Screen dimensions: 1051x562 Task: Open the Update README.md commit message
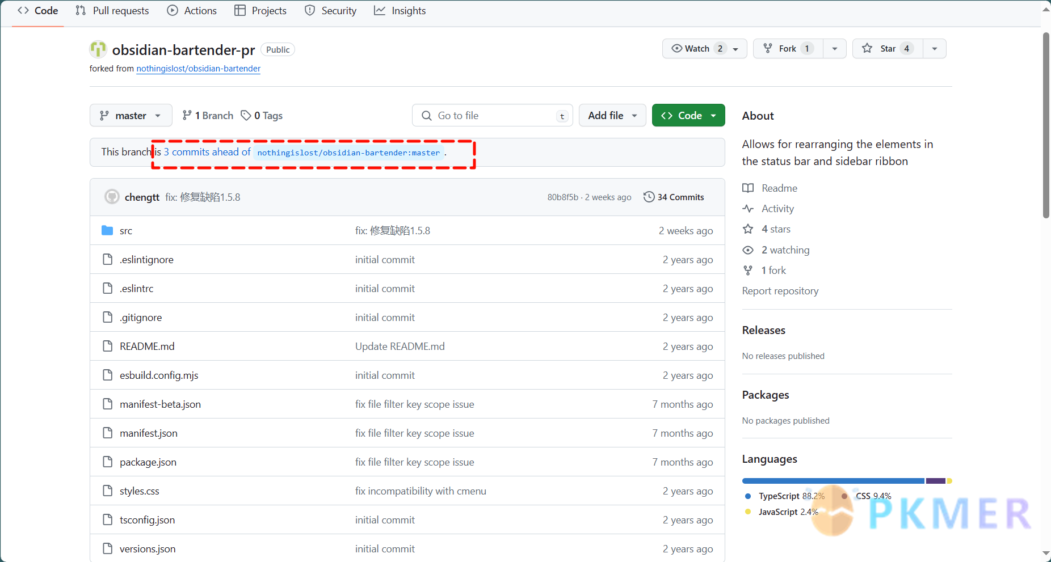[x=400, y=347]
